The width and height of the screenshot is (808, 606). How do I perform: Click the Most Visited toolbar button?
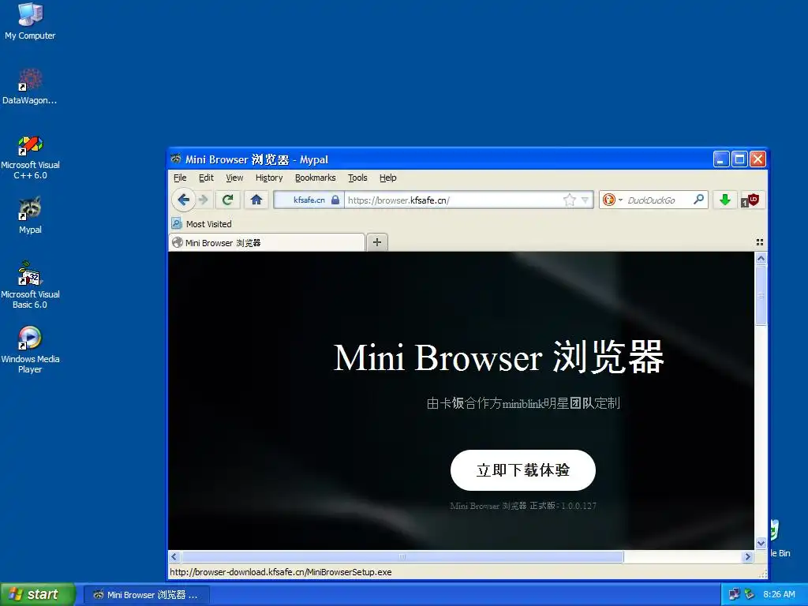(x=202, y=223)
